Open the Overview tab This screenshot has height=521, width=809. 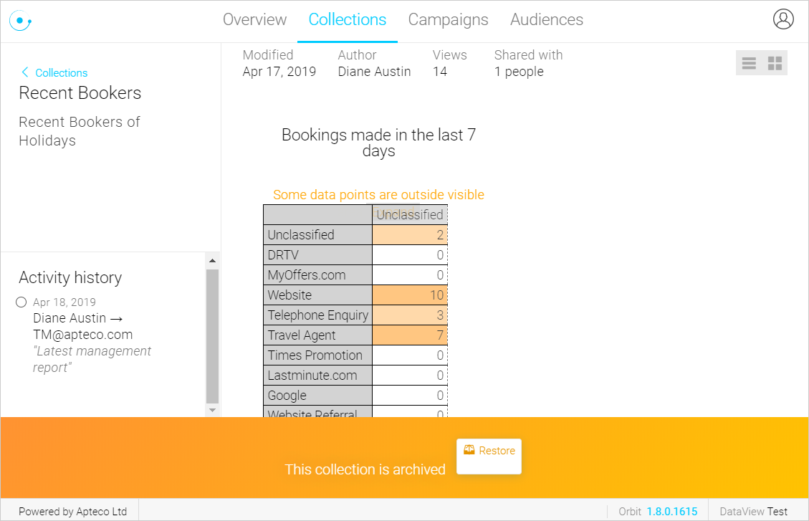(254, 19)
